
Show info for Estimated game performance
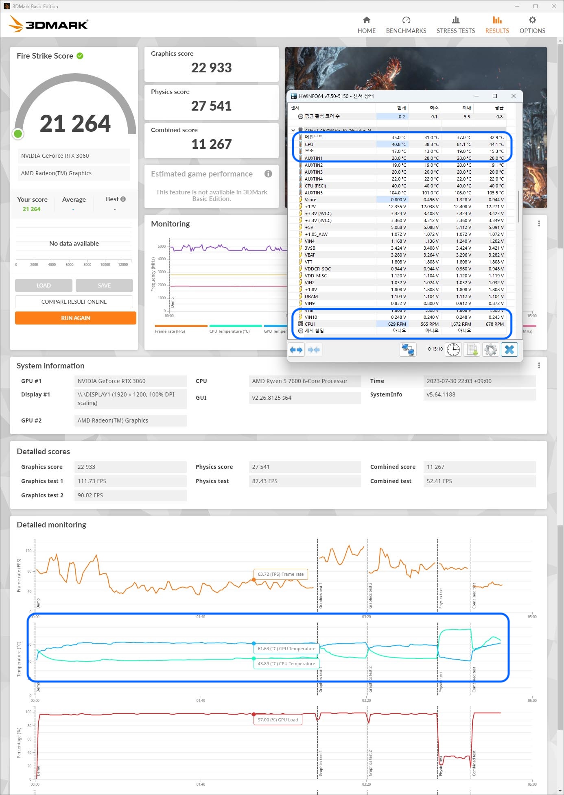click(x=268, y=174)
